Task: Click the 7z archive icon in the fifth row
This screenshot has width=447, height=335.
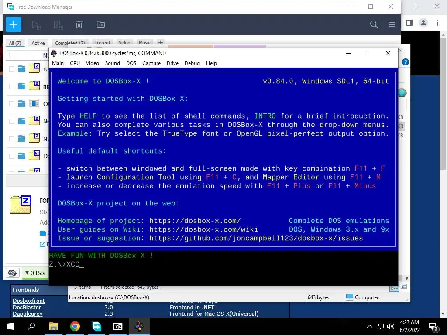Action: [x=34, y=138]
